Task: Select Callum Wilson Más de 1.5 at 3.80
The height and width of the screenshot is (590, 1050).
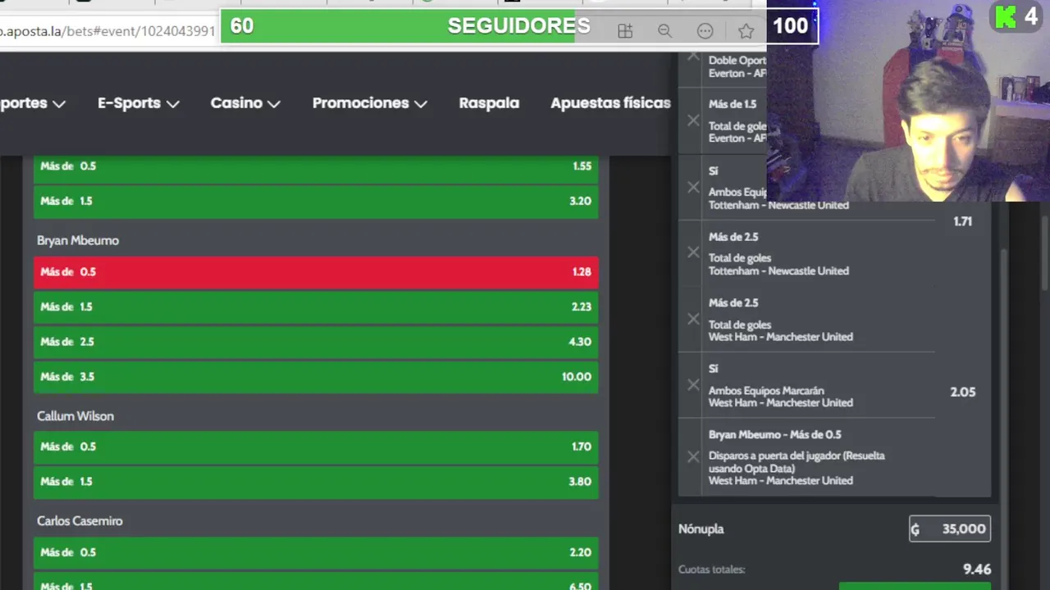Action: pyautogui.click(x=316, y=482)
